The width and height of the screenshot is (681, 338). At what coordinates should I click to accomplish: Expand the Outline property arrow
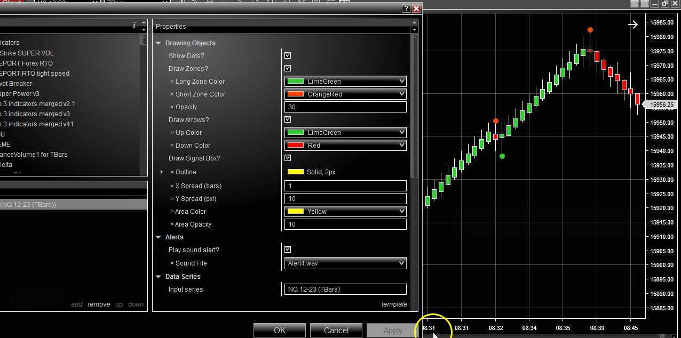click(162, 172)
